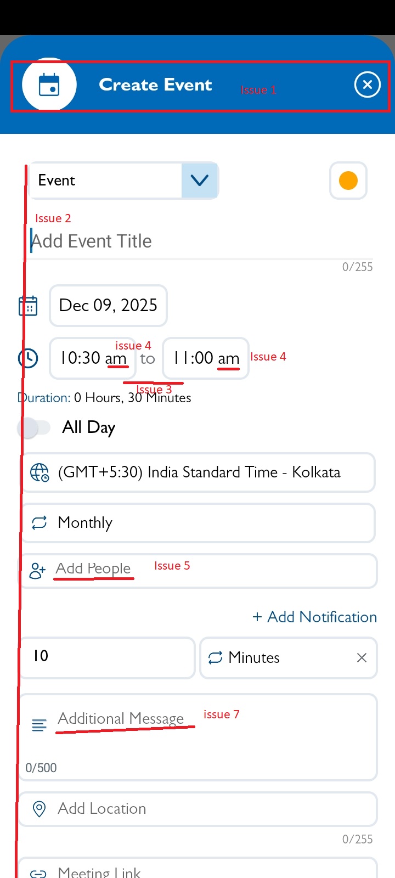Tap the Add Notification link

[314, 617]
